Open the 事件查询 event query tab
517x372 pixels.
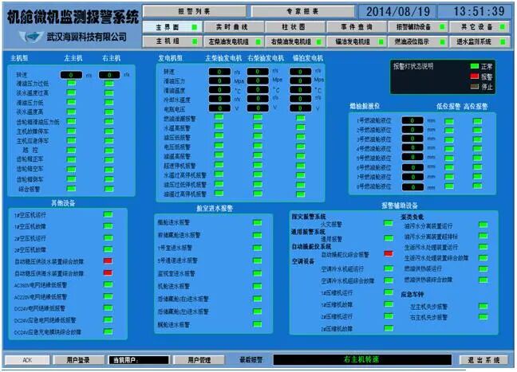pos(357,27)
